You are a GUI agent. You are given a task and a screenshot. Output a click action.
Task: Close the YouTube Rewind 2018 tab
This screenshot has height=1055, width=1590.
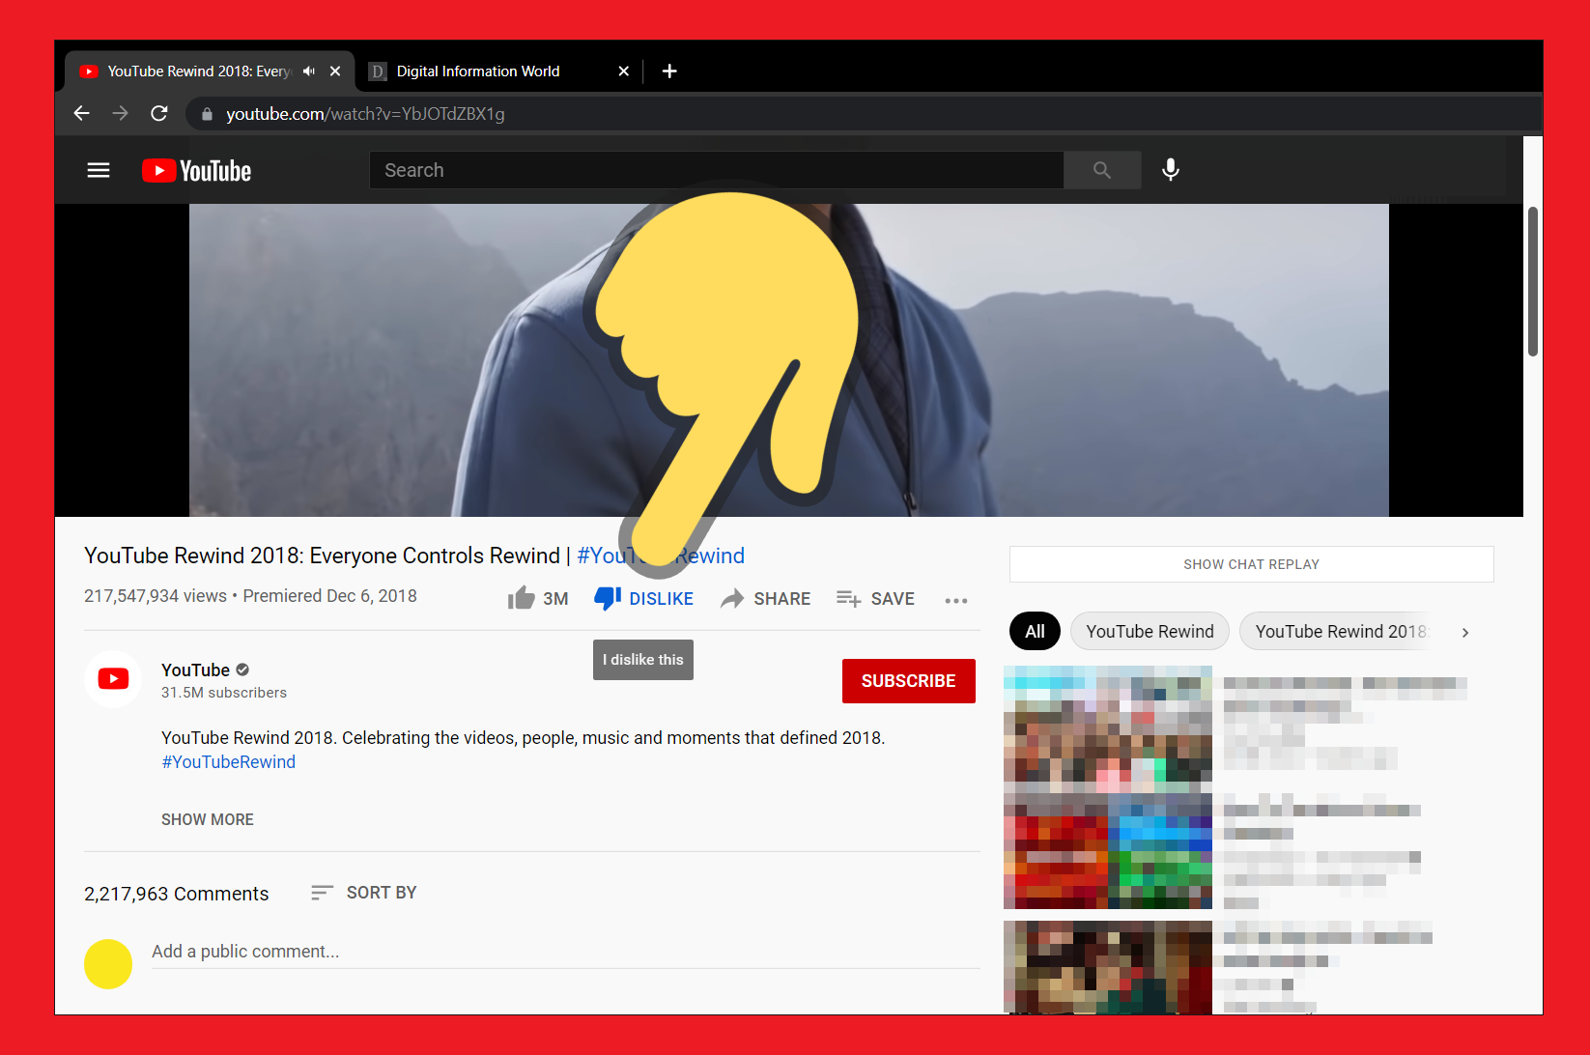click(x=335, y=71)
